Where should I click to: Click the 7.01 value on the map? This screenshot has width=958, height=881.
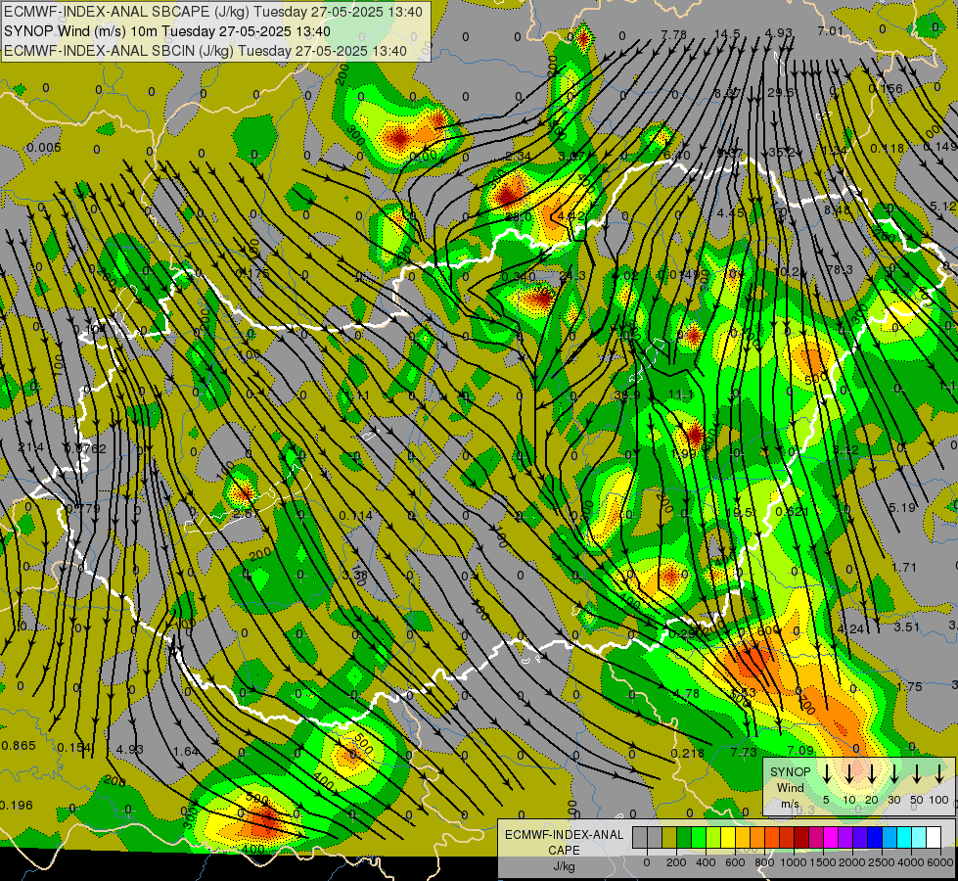(831, 30)
